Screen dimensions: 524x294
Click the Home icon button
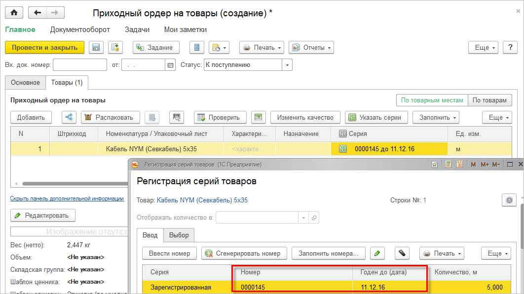pos(14,13)
